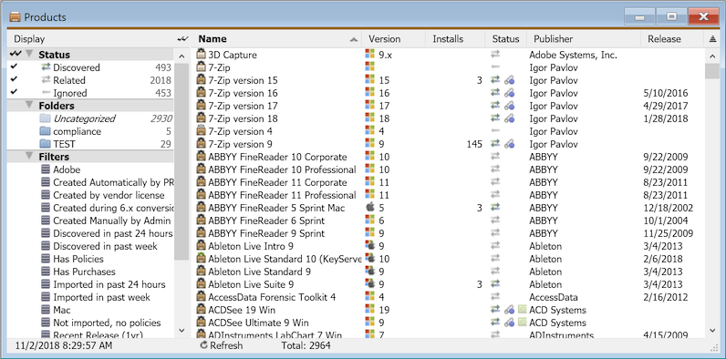This screenshot has width=726, height=359.
Task: Click the green purchase icon in the ACDSee 19 Win row
Action: tap(523, 310)
